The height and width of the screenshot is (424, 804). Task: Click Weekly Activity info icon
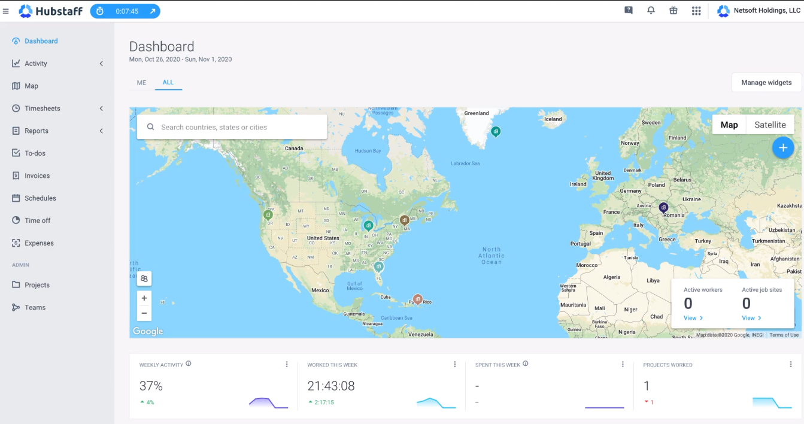pos(189,364)
